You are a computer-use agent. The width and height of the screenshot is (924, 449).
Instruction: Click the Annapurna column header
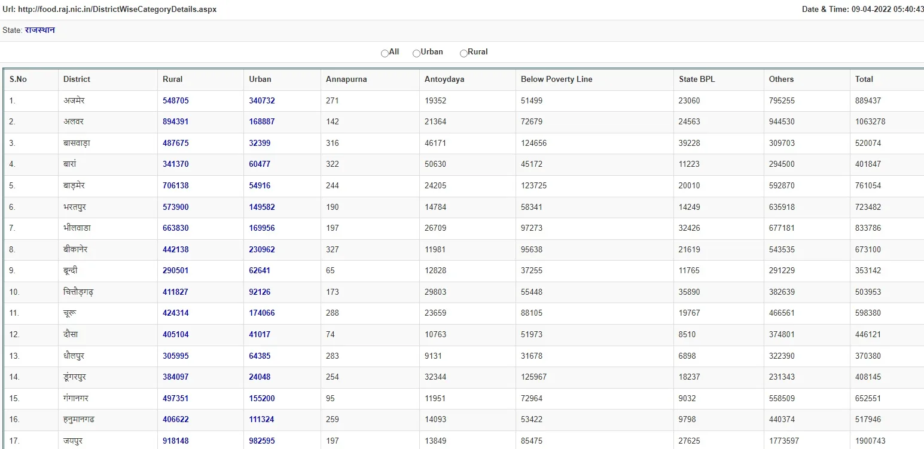coord(346,80)
